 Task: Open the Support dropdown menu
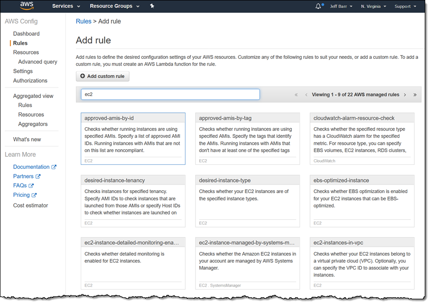click(x=405, y=6)
